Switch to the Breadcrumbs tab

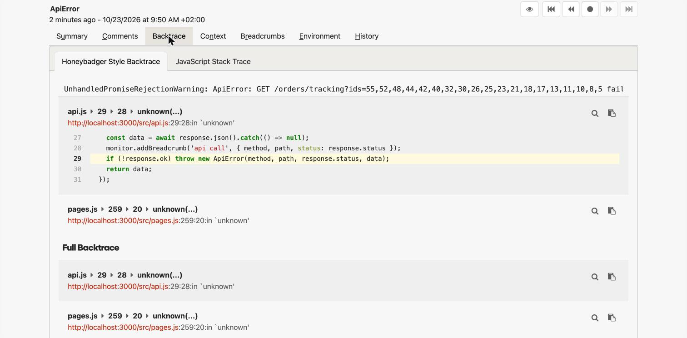[263, 36]
